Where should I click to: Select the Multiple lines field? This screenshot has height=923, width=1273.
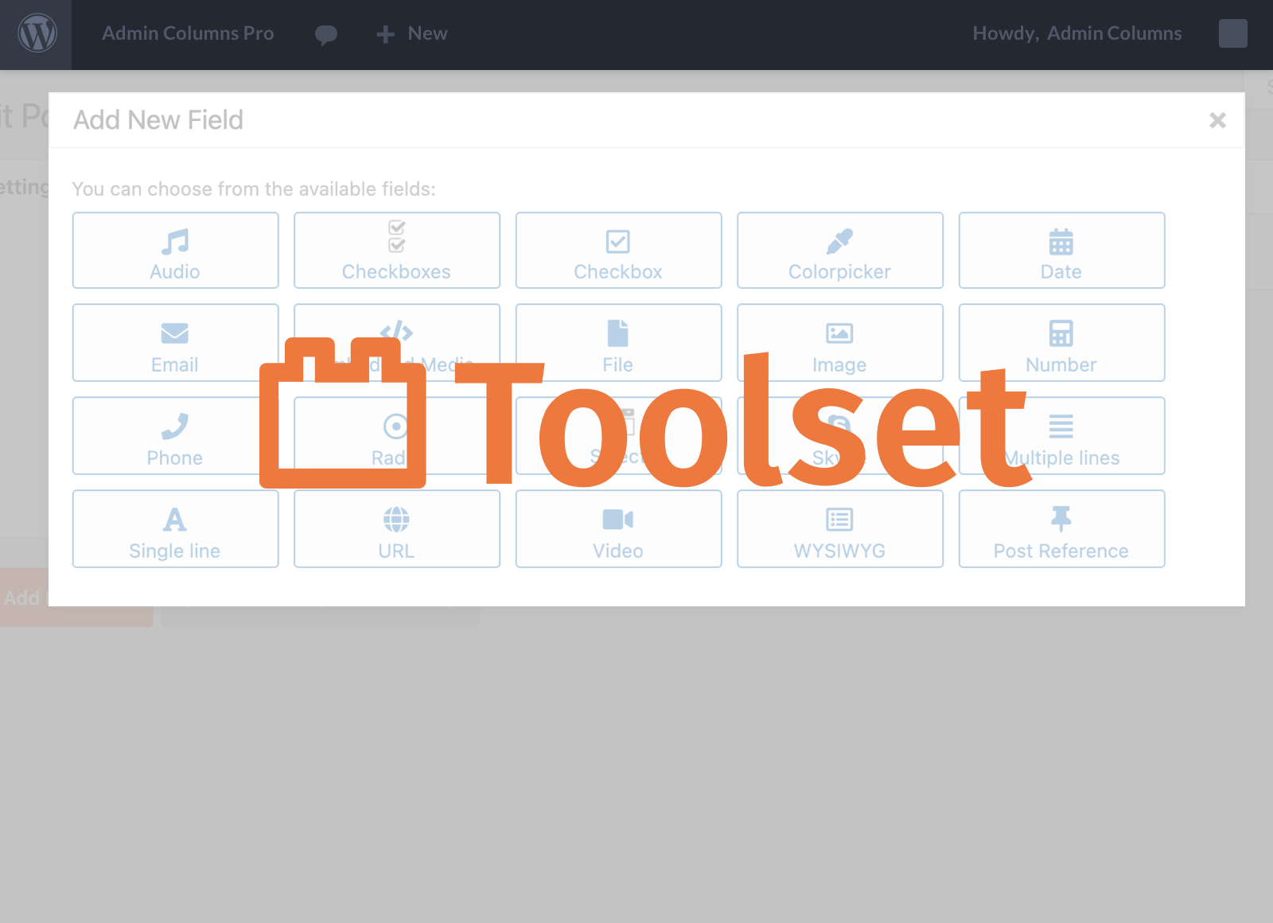pos(1061,436)
